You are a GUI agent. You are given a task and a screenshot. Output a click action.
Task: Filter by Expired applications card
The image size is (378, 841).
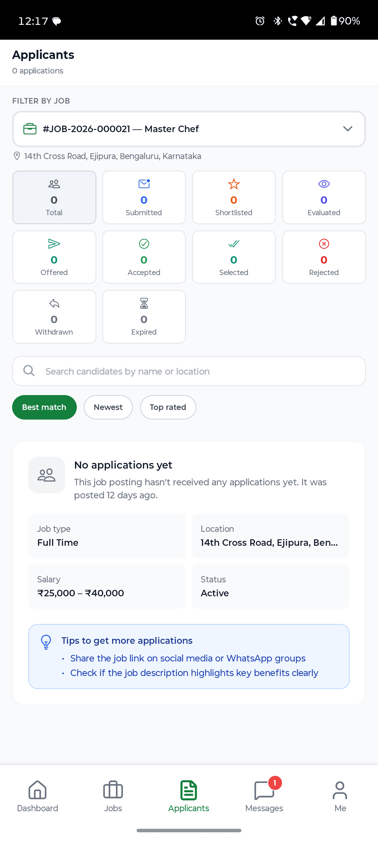(x=144, y=317)
